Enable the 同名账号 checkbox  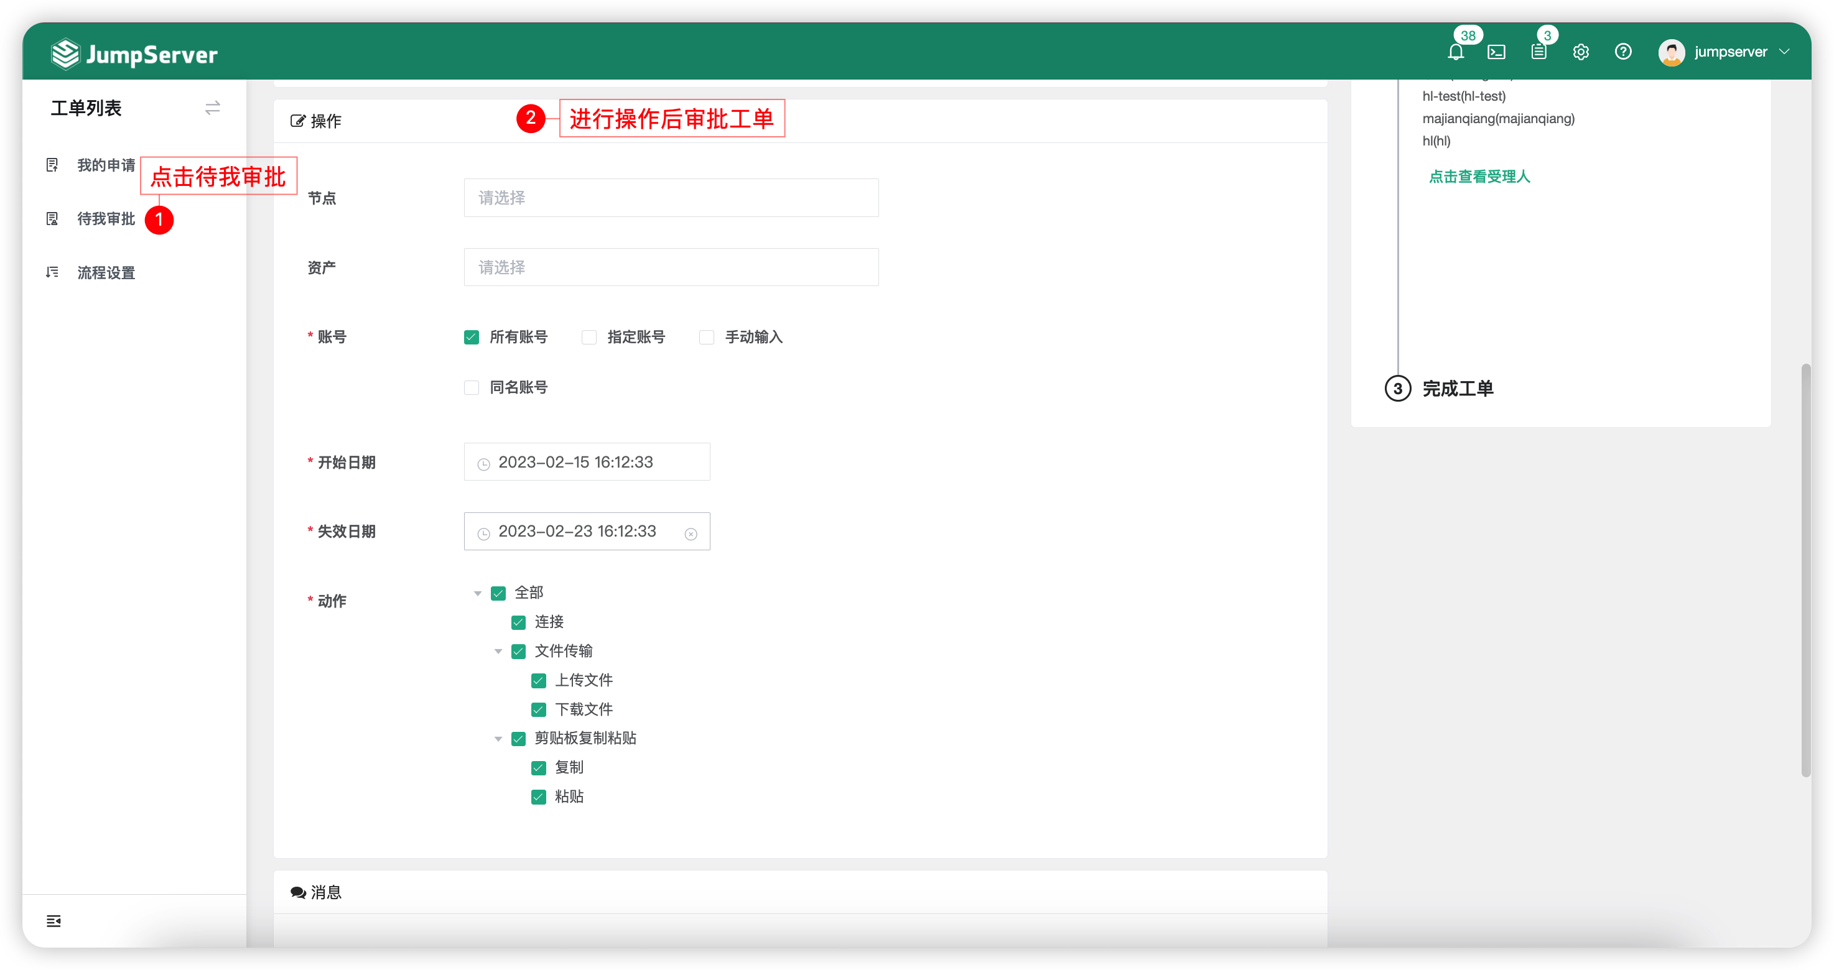tap(472, 387)
